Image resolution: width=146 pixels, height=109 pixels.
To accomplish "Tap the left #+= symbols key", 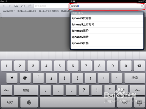I will coord(6,90).
